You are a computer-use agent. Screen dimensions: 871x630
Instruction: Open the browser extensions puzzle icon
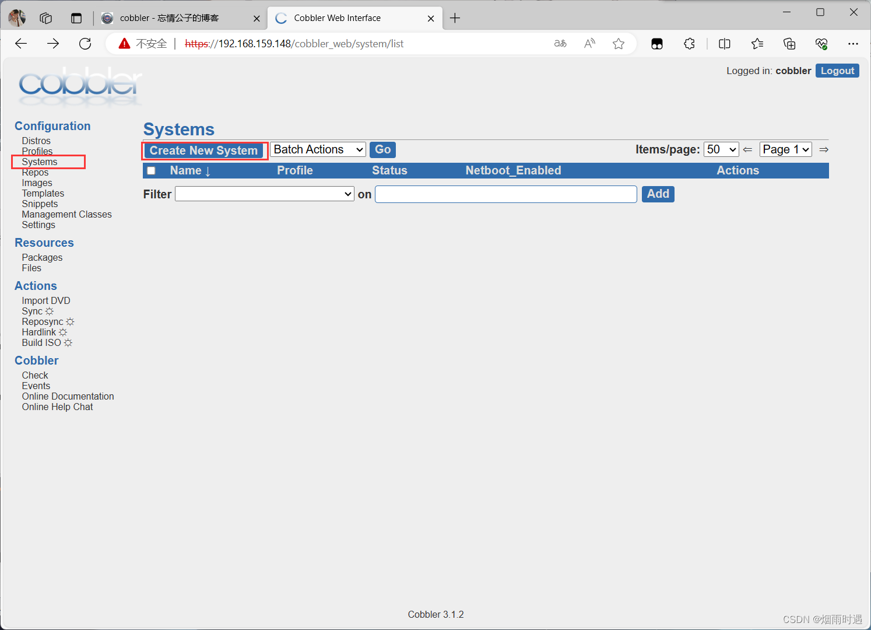tap(690, 44)
